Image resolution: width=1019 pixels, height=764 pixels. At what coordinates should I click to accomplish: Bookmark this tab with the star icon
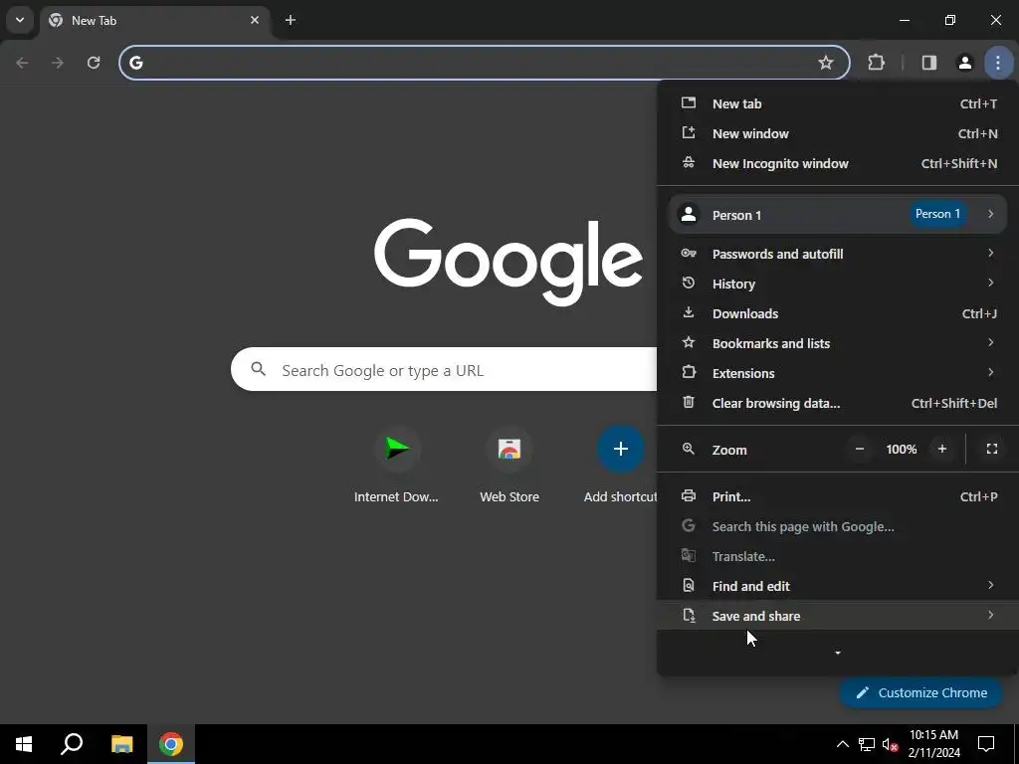point(825,63)
